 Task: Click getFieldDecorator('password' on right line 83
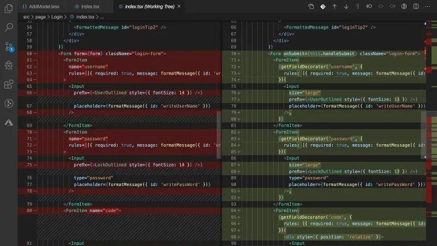(x=316, y=139)
